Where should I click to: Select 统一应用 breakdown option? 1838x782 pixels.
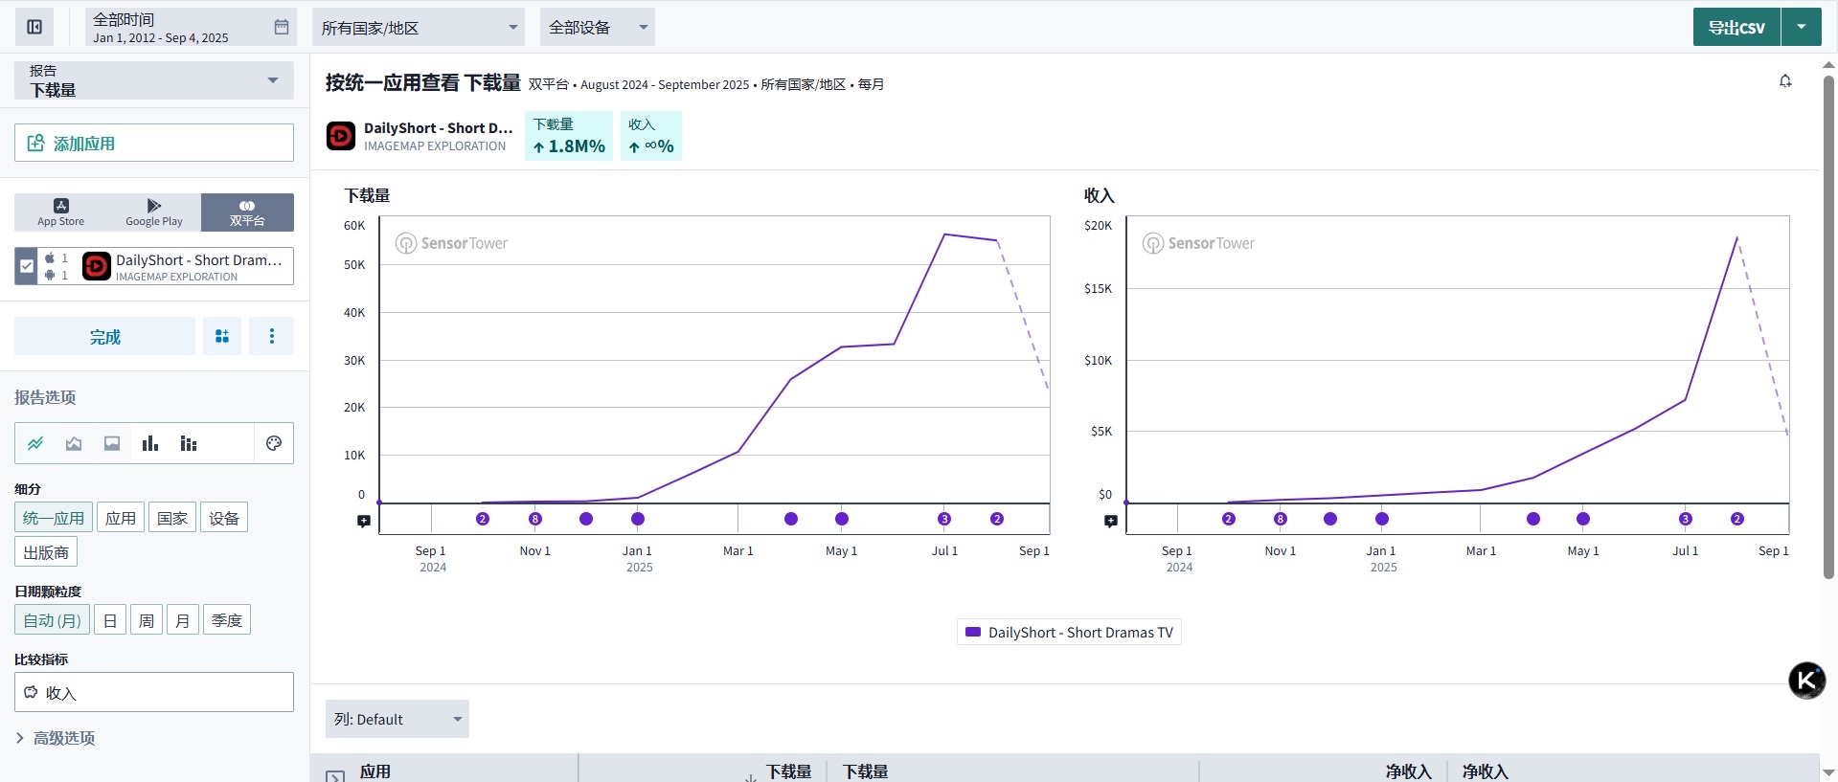coord(54,518)
